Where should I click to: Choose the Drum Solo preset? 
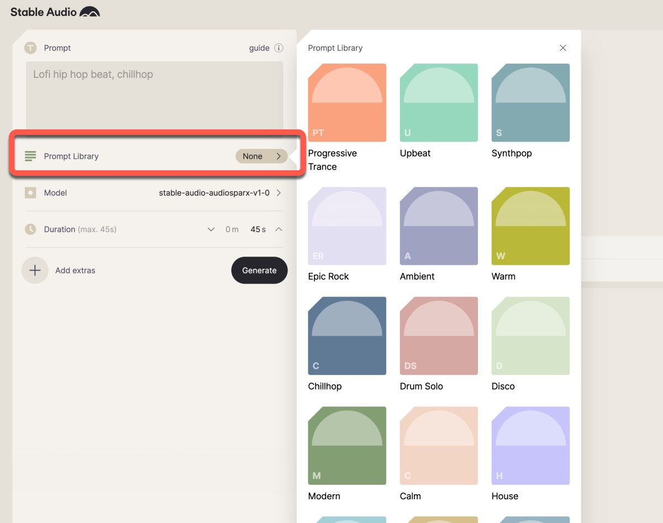[439, 336]
